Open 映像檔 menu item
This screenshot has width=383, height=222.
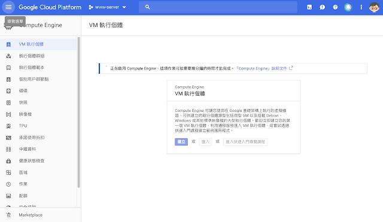coord(38,114)
